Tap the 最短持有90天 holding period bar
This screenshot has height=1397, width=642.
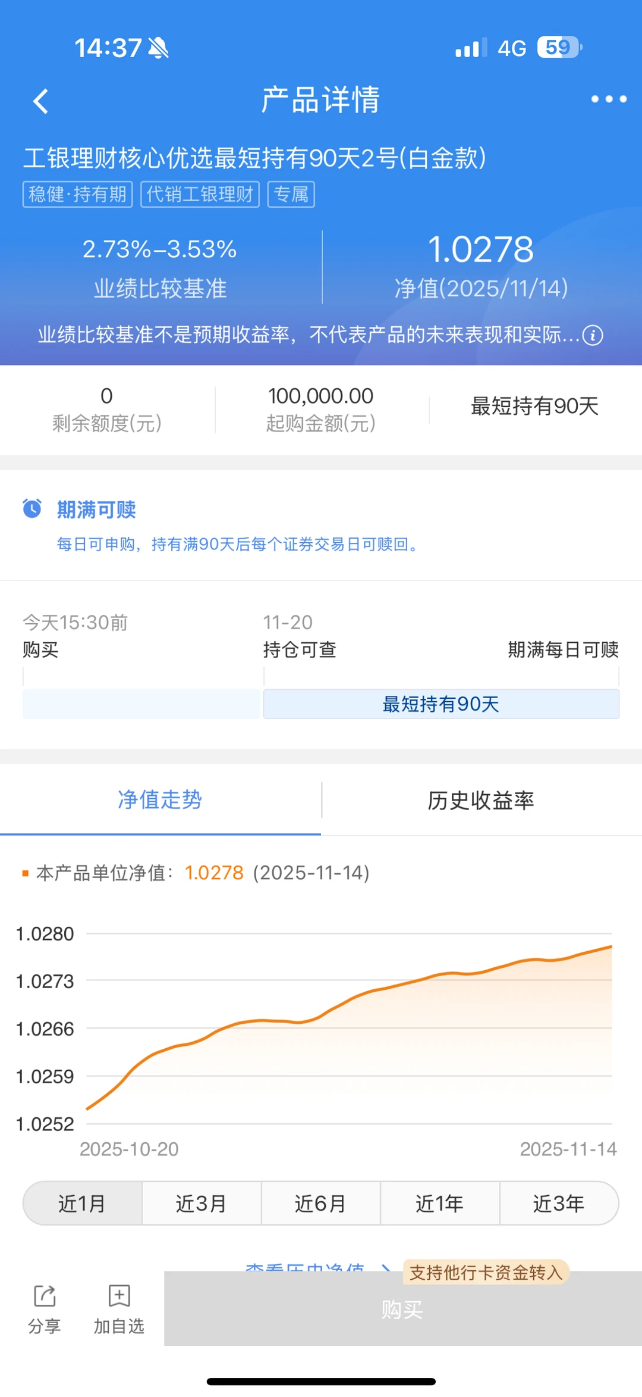pyautogui.click(x=441, y=704)
